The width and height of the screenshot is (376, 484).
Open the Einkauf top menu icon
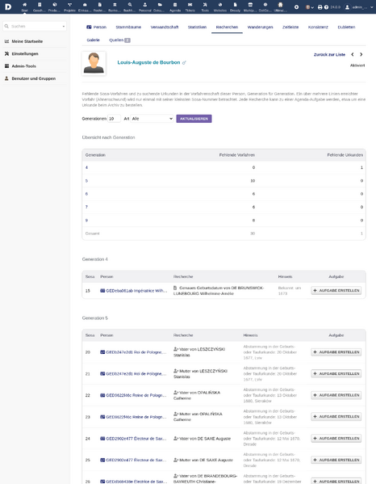(x=85, y=5)
